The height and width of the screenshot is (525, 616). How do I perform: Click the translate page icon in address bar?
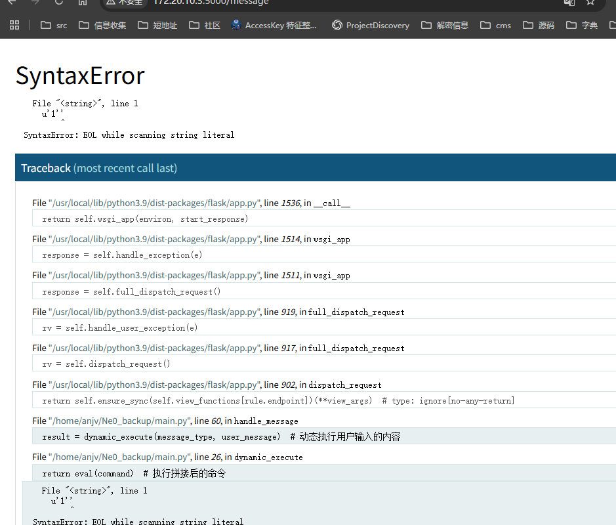pos(569,2)
